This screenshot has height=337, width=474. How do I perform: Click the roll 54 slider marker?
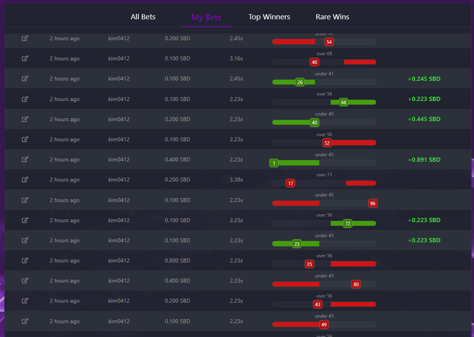(329, 42)
